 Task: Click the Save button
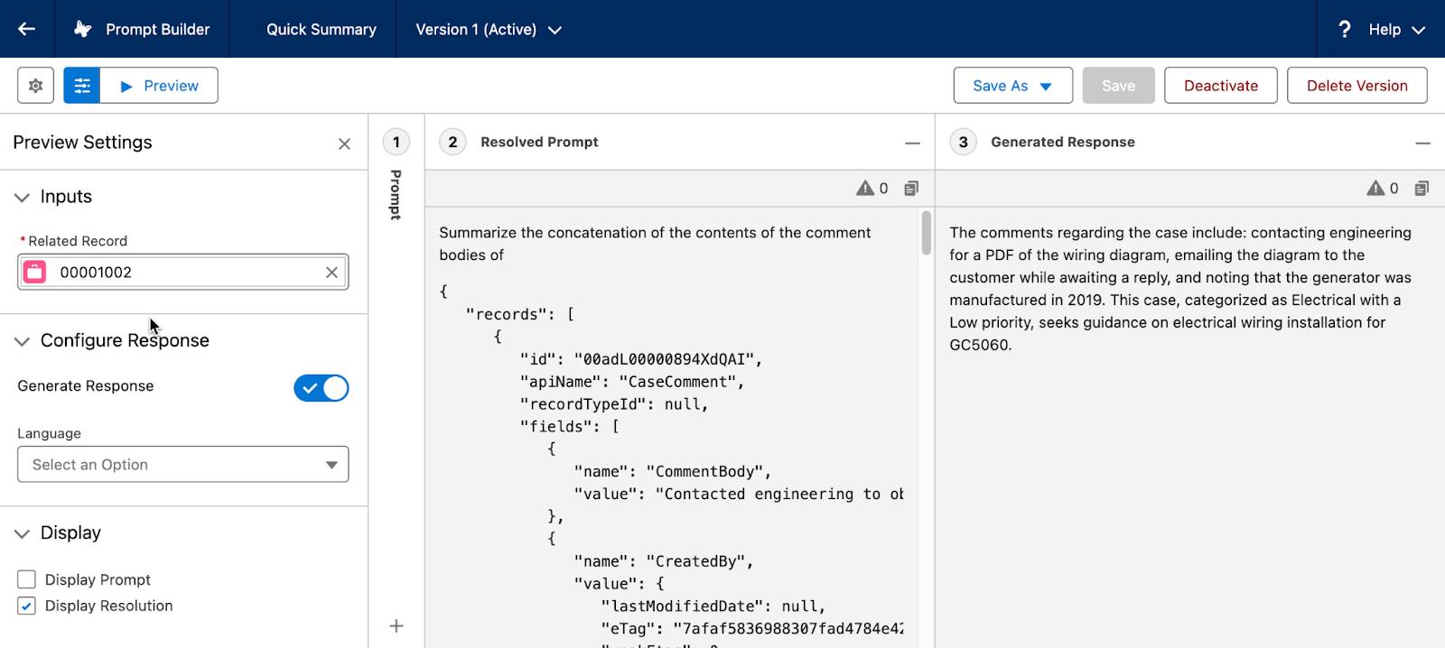click(1118, 86)
